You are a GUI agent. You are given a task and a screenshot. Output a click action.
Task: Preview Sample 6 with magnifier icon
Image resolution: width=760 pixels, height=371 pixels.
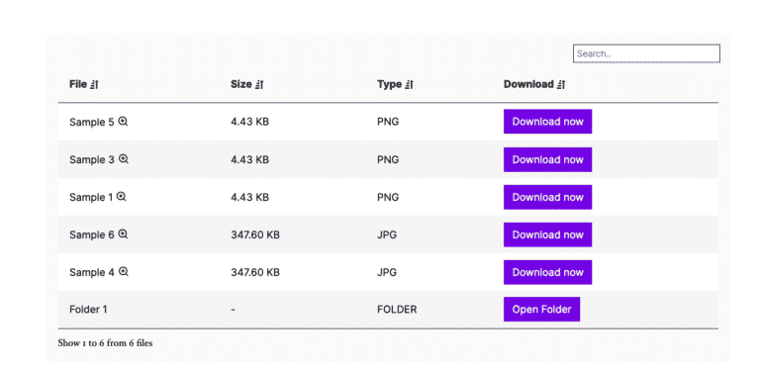click(123, 233)
